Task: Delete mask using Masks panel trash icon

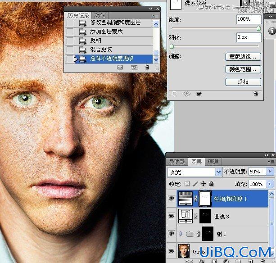Action: [x=256, y=94]
